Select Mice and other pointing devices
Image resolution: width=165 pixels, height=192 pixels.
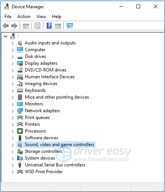pos(57,97)
